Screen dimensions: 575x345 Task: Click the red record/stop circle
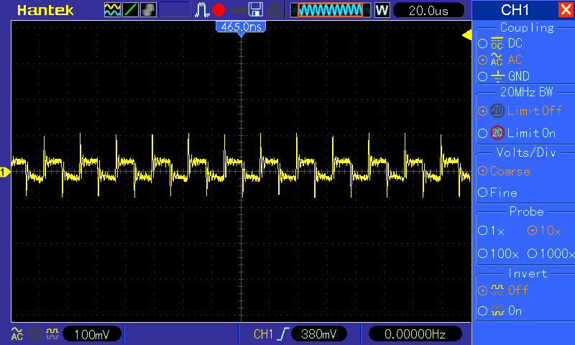tap(218, 10)
